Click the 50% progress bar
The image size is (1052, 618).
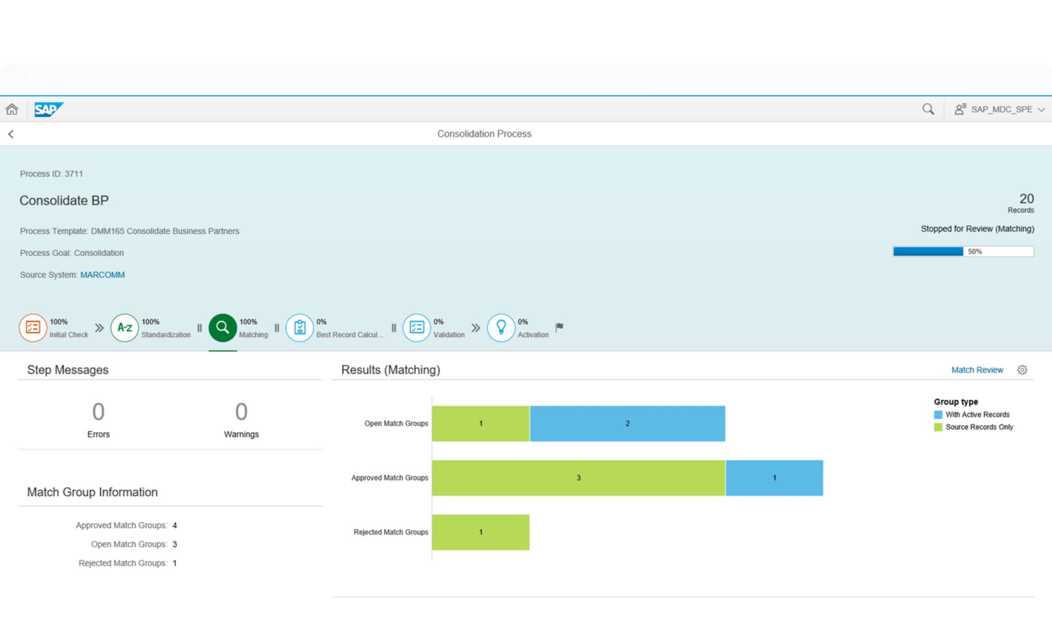click(x=963, y=252)
